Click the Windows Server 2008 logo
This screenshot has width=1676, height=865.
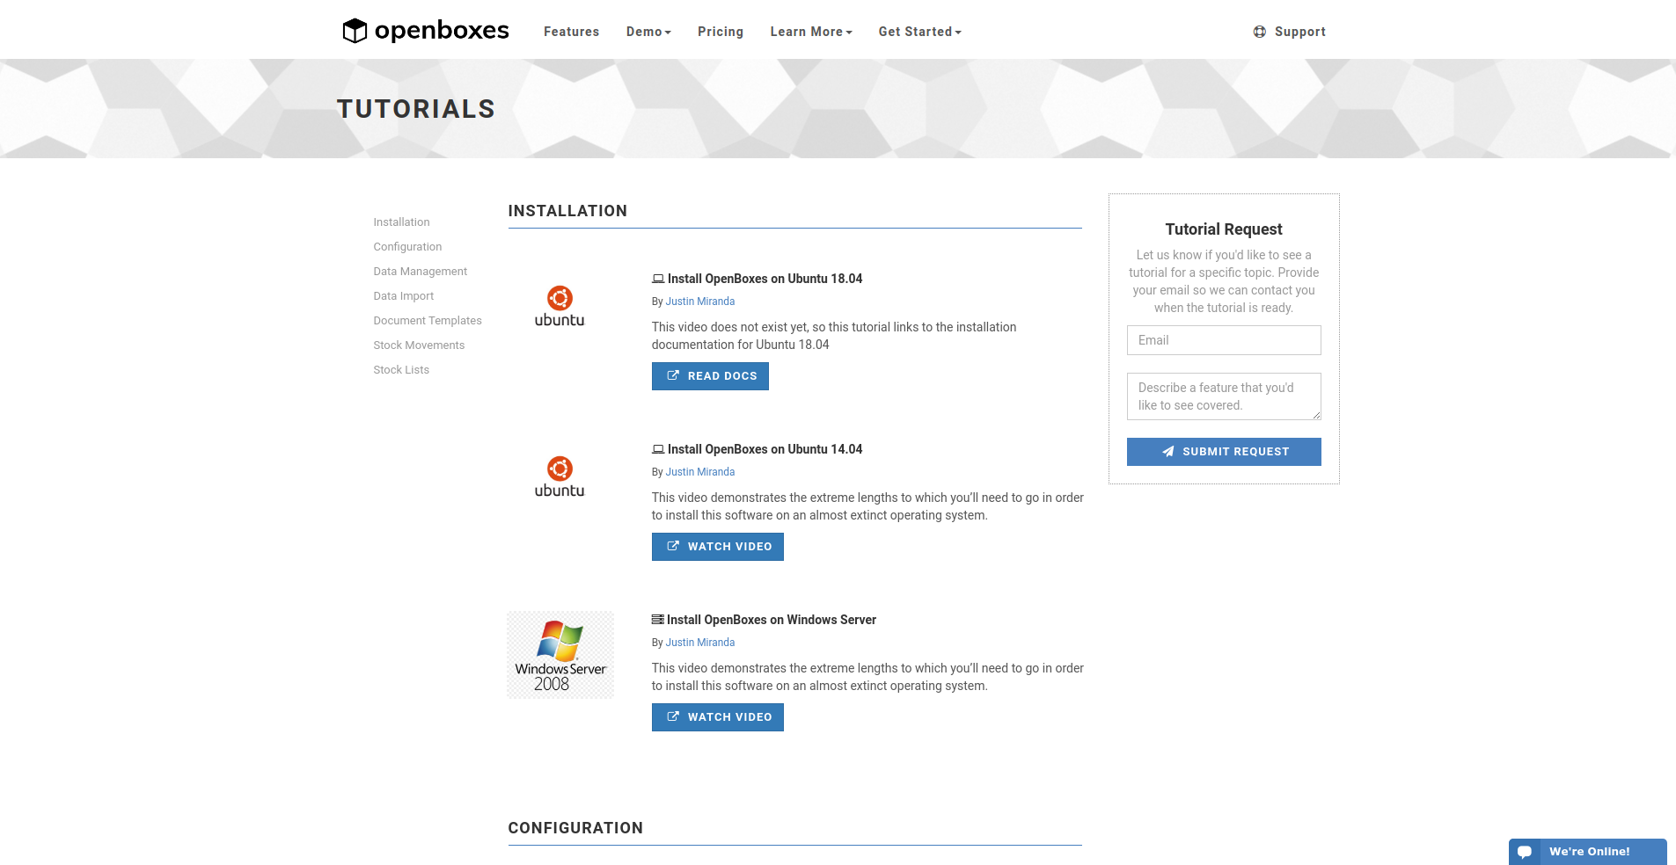tap(560, 655)
